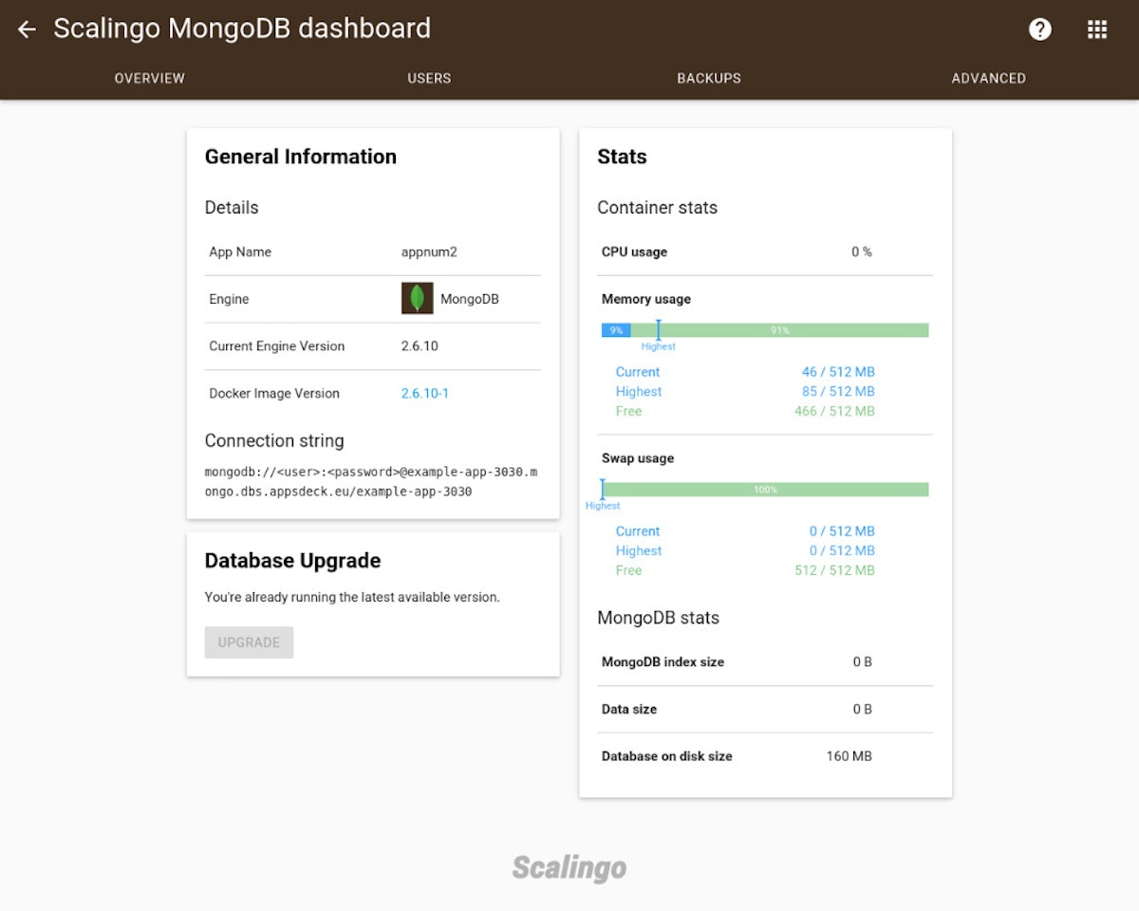Click CPU usage value 0 %
This screenshot has width=1139, height=911.
tap(862, 252)
